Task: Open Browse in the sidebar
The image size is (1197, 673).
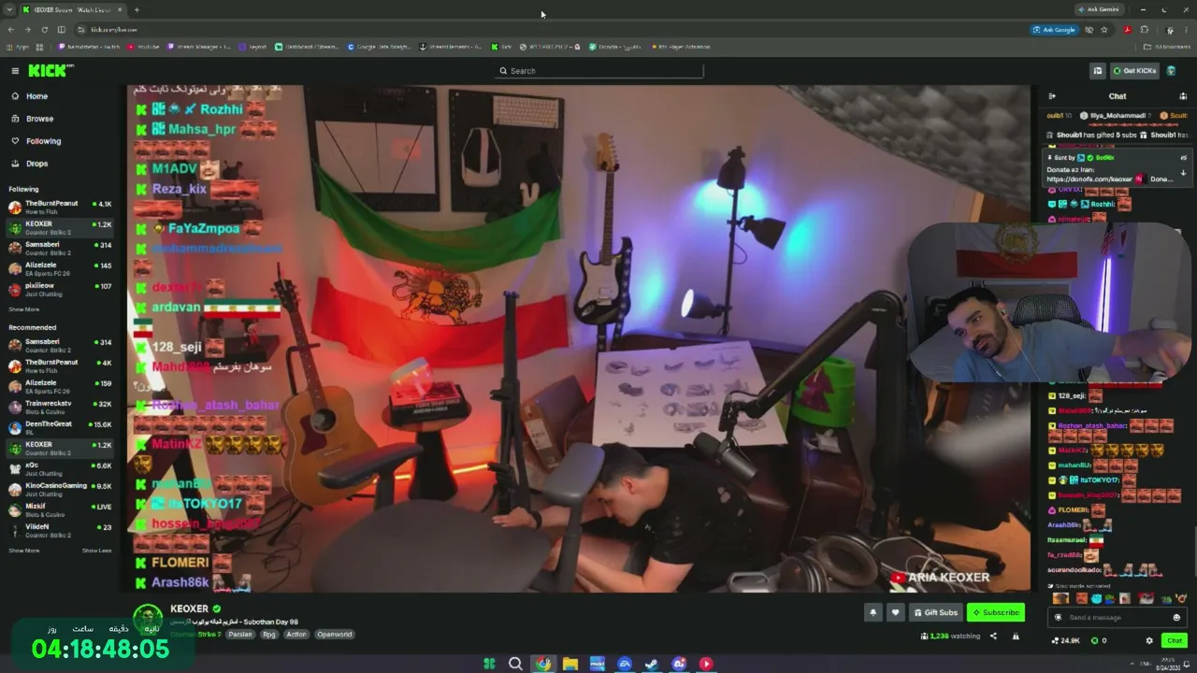Action: pos(39,119)
